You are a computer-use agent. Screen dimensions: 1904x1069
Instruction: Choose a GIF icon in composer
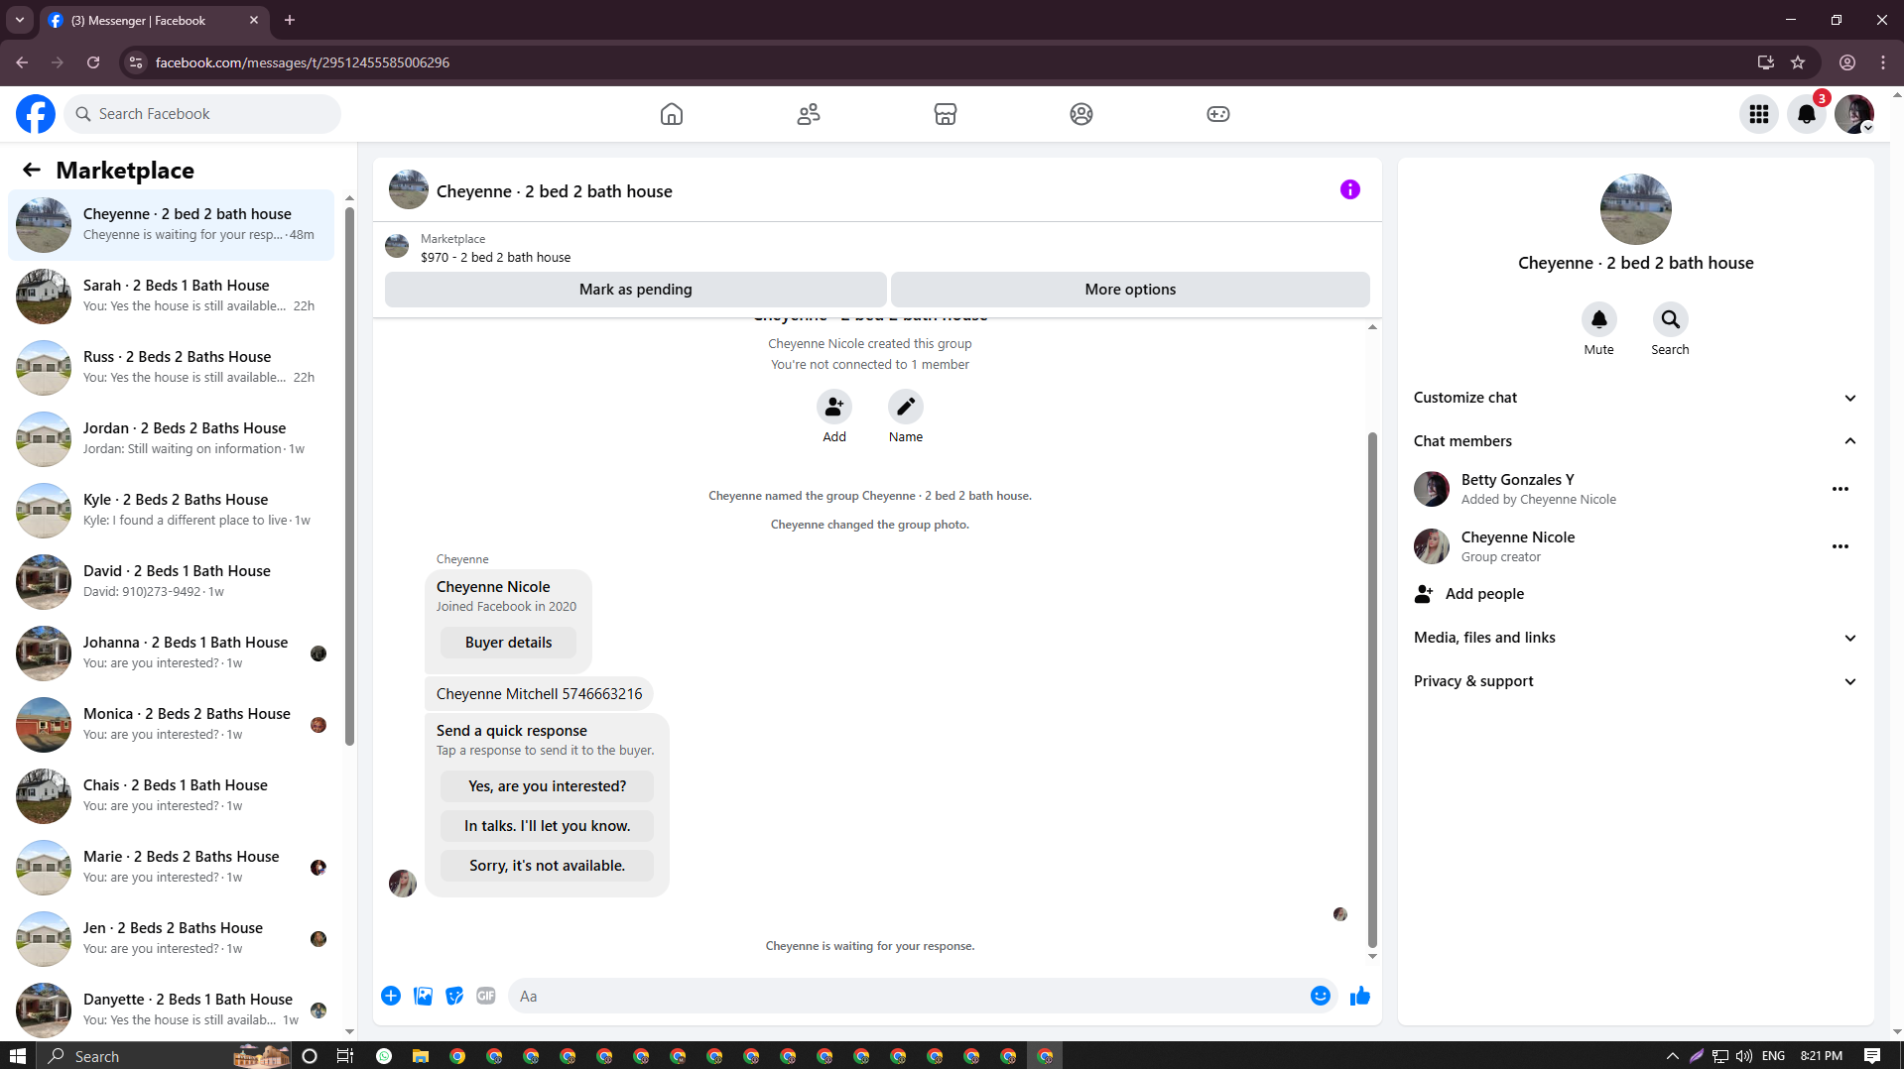coord(486,996)
